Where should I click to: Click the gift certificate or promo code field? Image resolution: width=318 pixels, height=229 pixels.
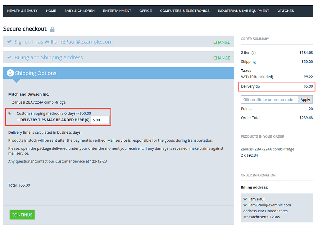269,99
